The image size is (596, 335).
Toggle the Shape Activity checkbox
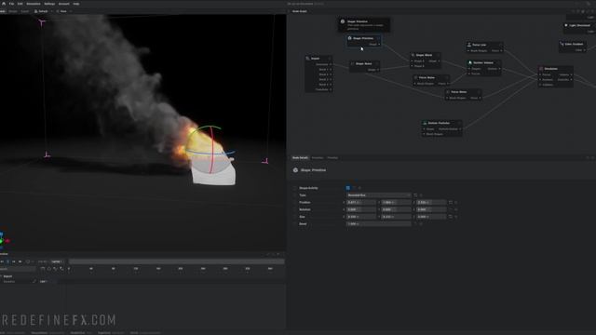[348, 188]
